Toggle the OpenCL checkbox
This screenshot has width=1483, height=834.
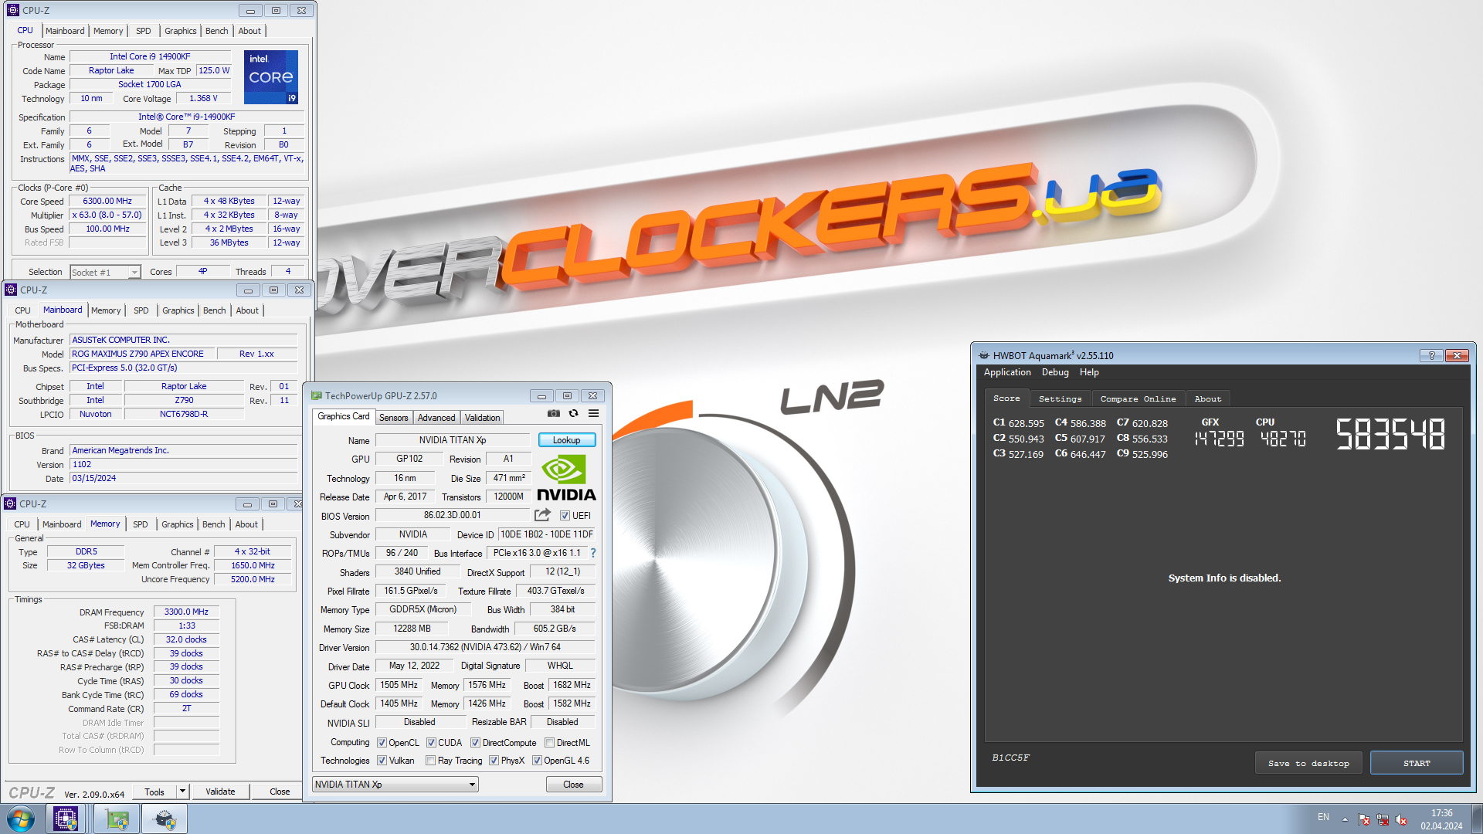pos(382,743)
